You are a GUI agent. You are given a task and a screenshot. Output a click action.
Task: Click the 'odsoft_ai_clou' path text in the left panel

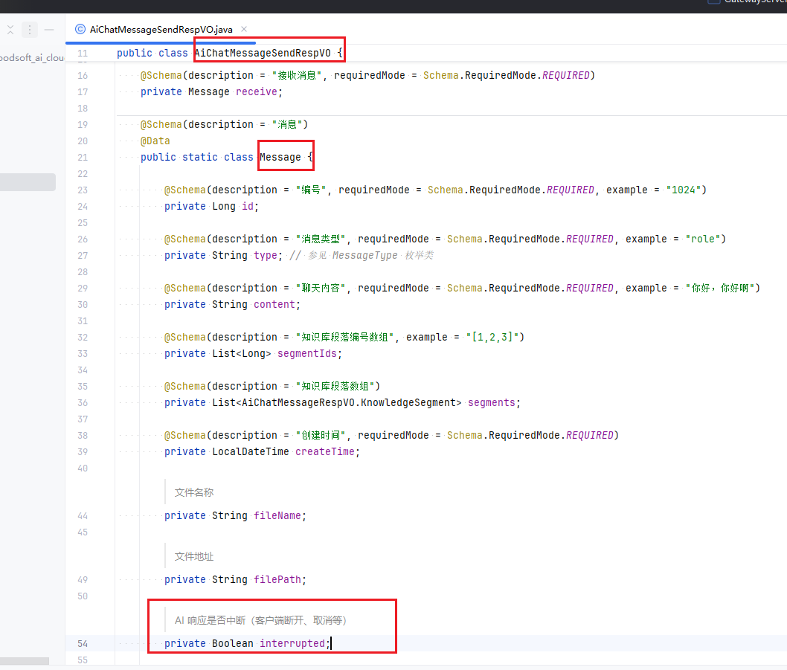32,58
